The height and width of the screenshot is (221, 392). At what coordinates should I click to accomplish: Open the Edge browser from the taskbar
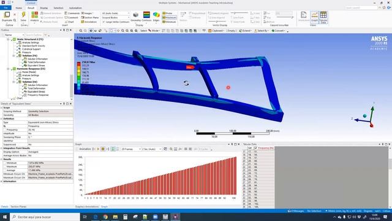(x=96, y=217)
